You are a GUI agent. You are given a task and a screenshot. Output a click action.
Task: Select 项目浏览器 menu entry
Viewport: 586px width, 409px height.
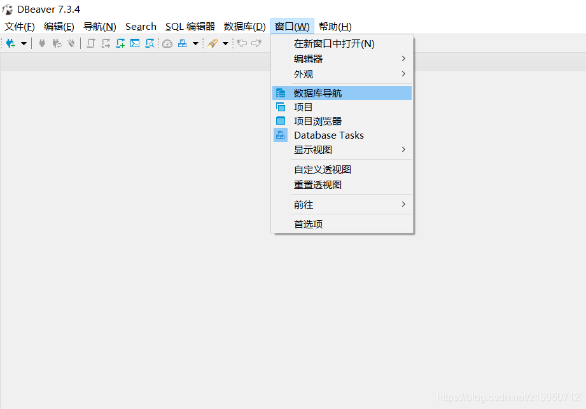point(342,121)
